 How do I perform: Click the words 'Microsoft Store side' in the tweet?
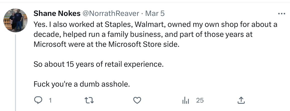[143, 44]
